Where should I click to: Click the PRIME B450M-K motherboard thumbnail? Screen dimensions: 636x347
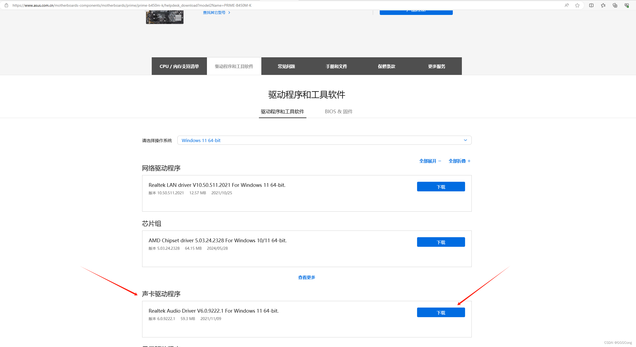pyautogui.click(x=165, y=17)
